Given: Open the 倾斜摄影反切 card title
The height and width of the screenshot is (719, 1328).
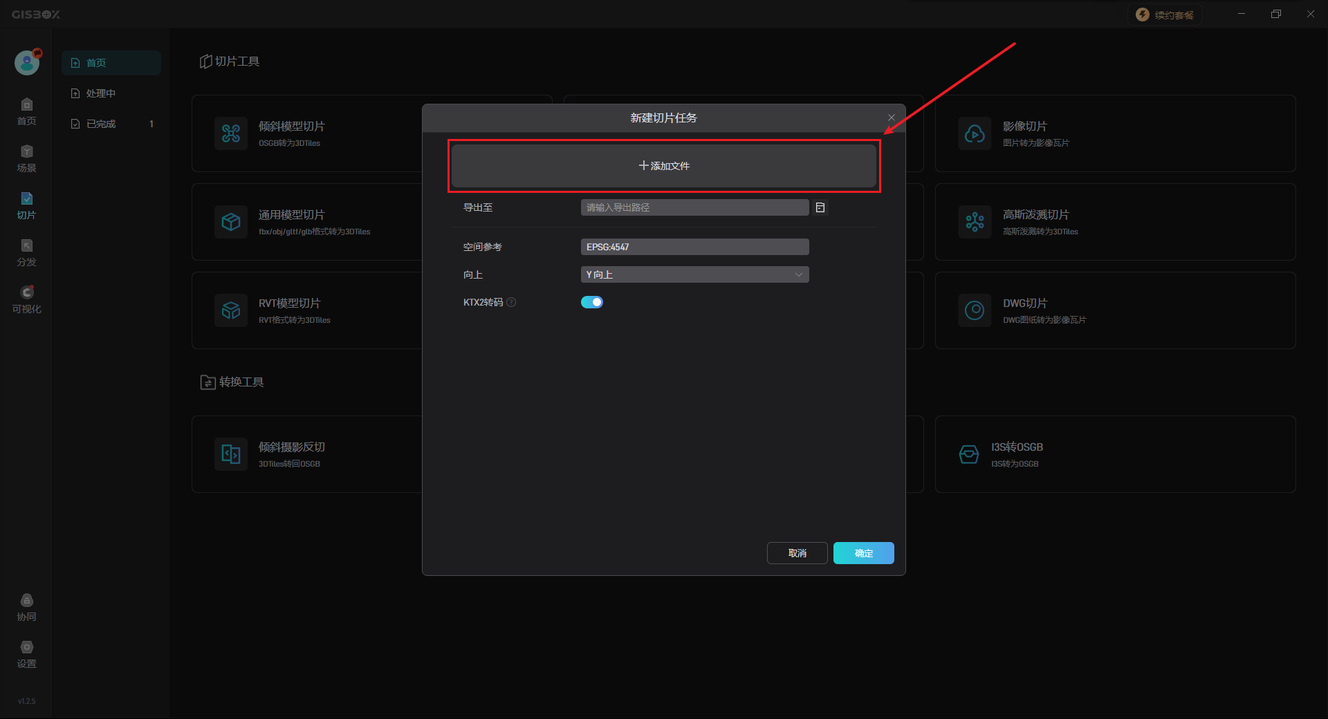Looking at the screenshot, I should [x=292, y=447].
